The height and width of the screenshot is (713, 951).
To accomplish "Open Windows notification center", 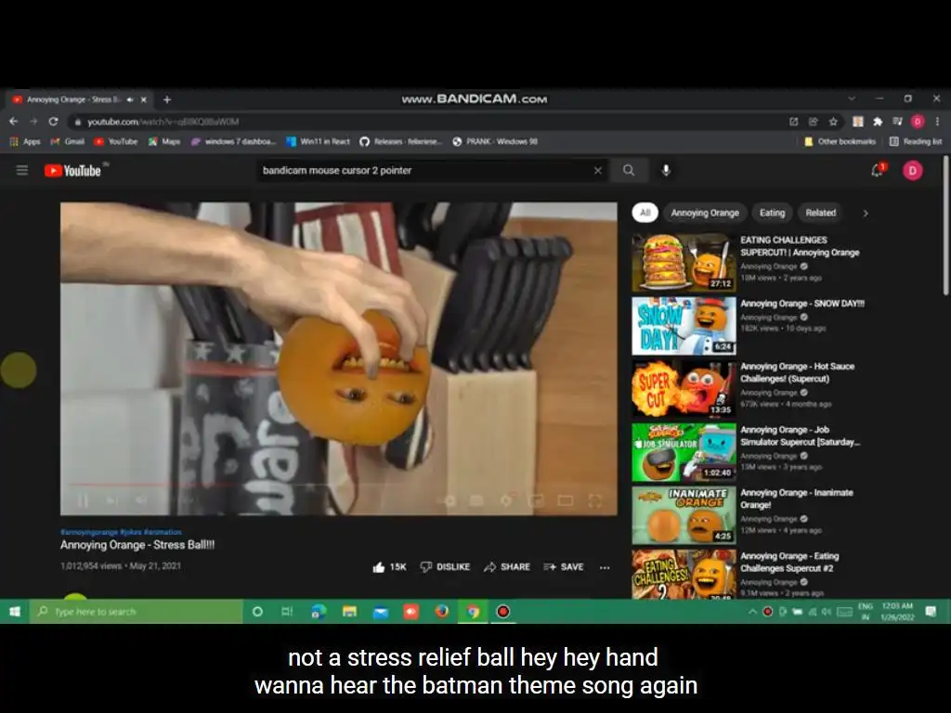I will (931, 611).
